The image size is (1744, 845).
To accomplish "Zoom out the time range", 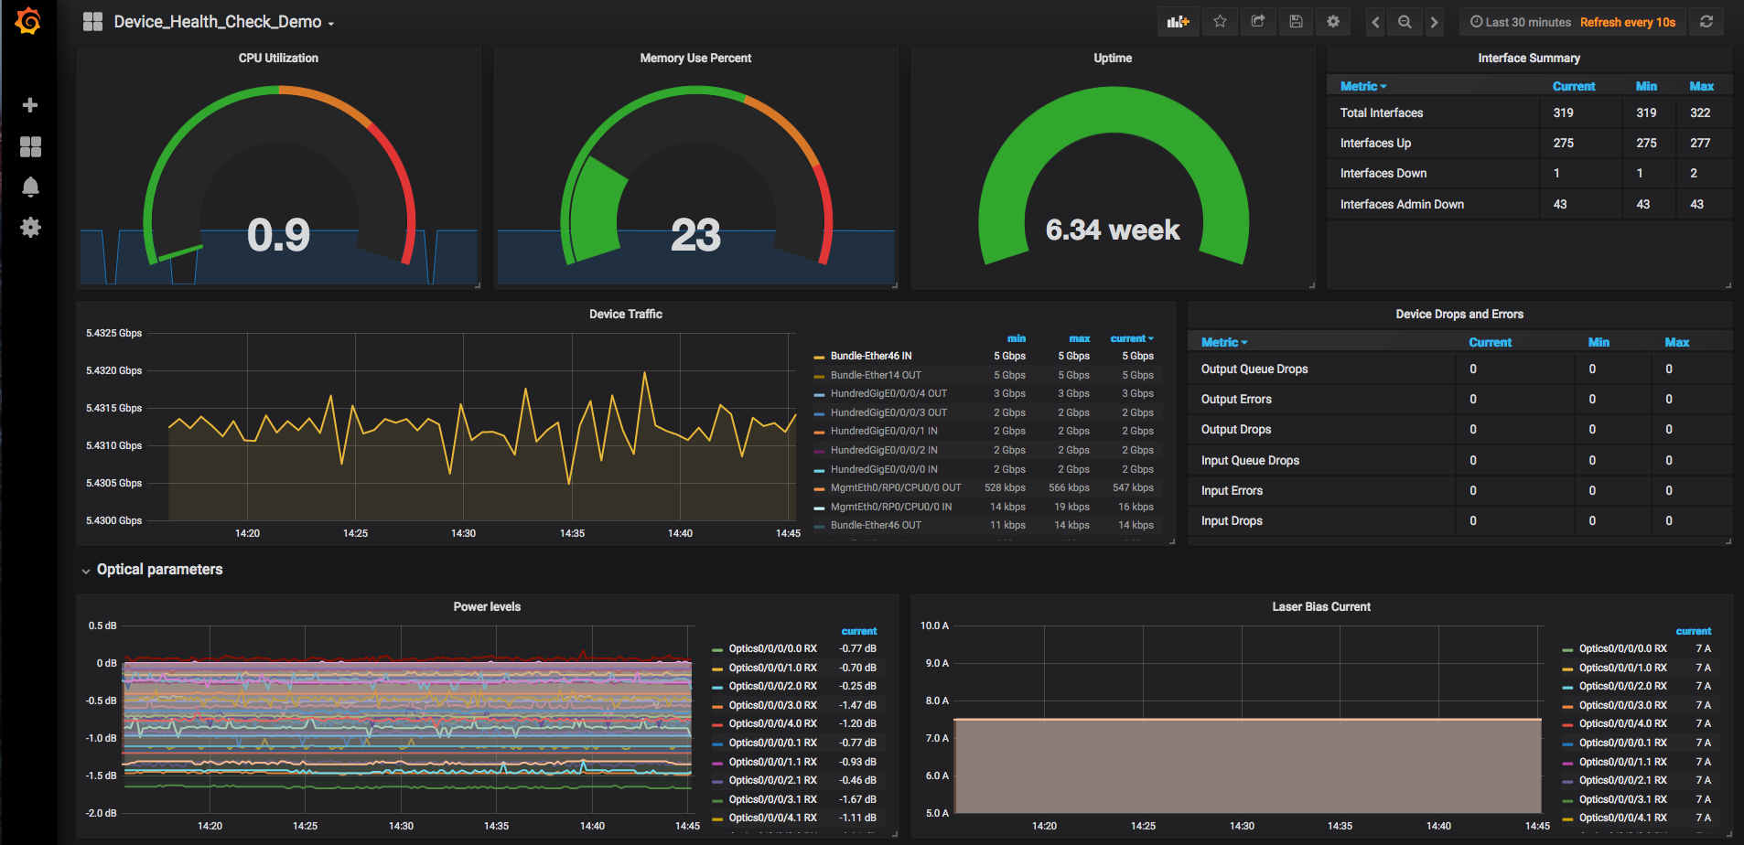I will pos(1405,22).
